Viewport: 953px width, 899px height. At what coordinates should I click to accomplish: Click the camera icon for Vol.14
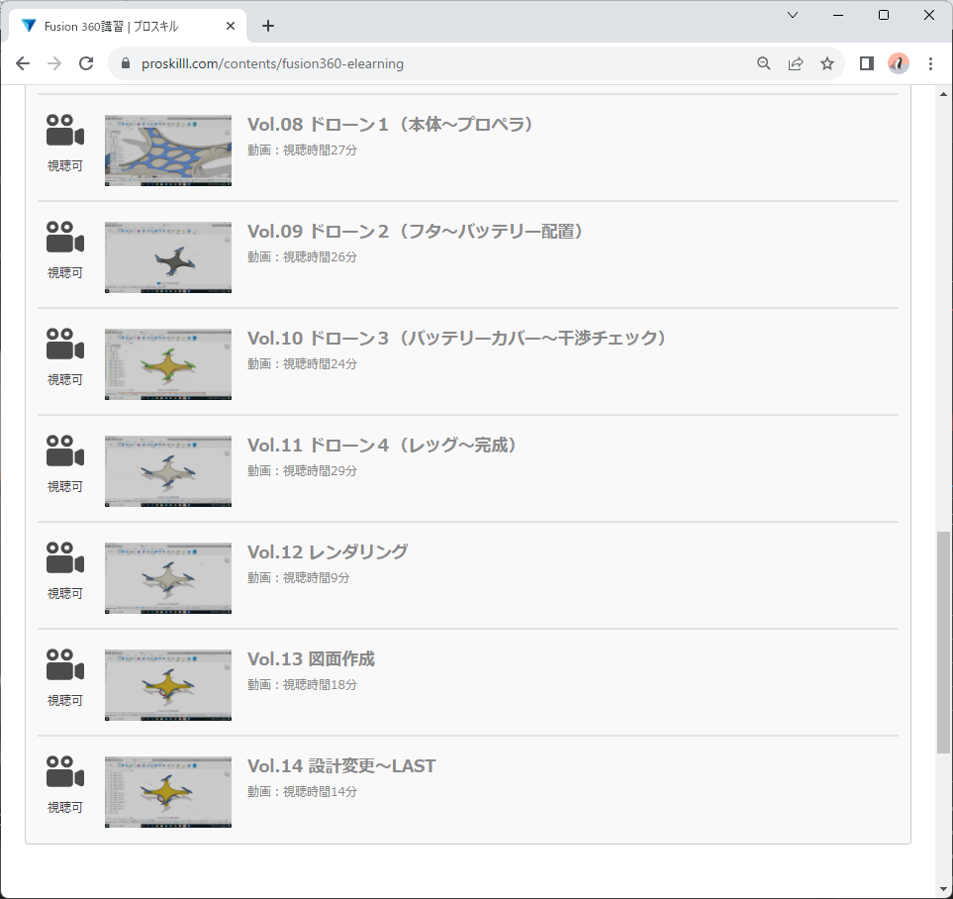(65, 772)
